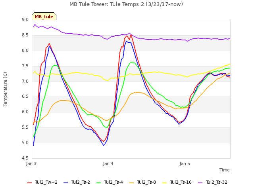Click the Jan 5 x-axis tick label
This screenshot has height=190, width=254.
click(185, 163)
